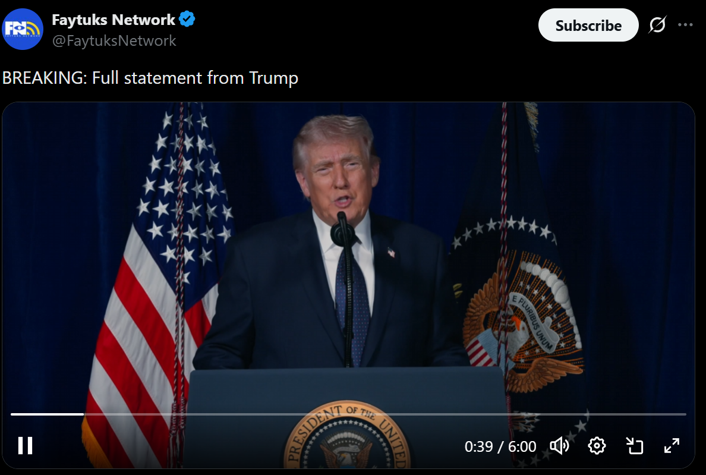706x475 pixels.
Task: Subscribe to Faytuks Network
Action: (x=588, y=25)
